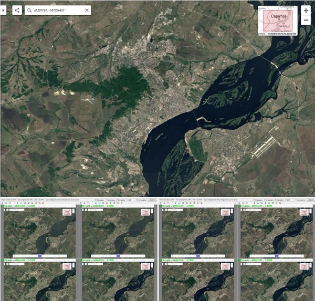Click red X icon in right window's first toolbar
The image size is (315, 301).
tap(201, 203)
